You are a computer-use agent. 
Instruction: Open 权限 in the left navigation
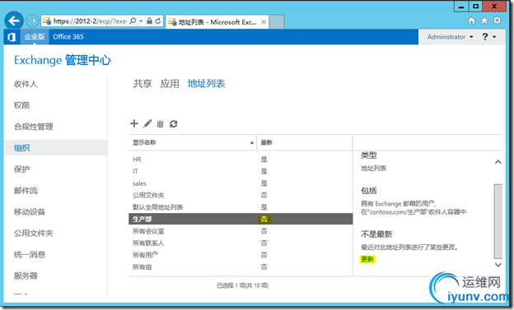click(x=21, y=105)
